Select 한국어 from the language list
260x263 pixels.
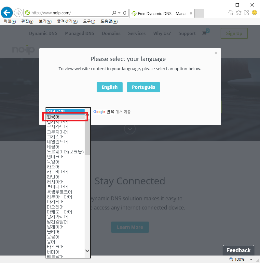[65, 117]
